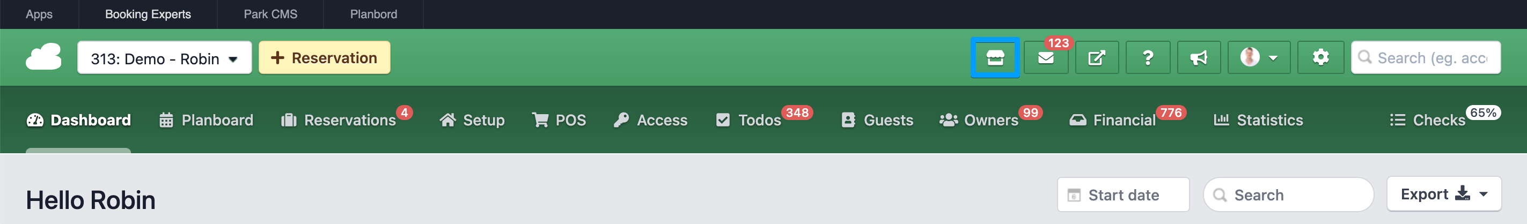Expand the user avatar dropdown

1259,57
